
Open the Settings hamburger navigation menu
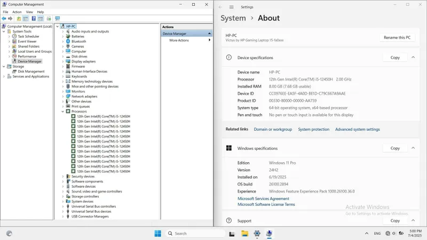[231, 7]
